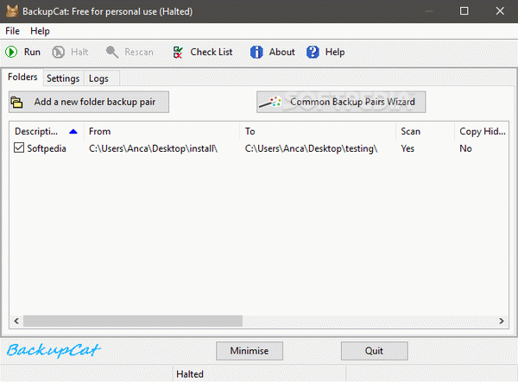Open the File menu
The width and height of the screenshot is (518, 382).
pos(12,31)
